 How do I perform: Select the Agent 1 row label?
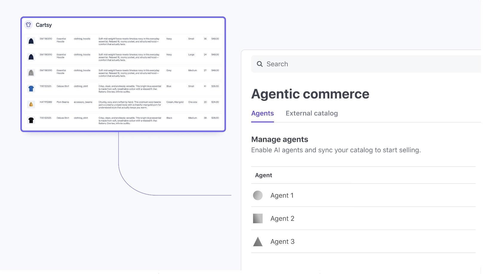pyautogui.click(x=282, y=196)
